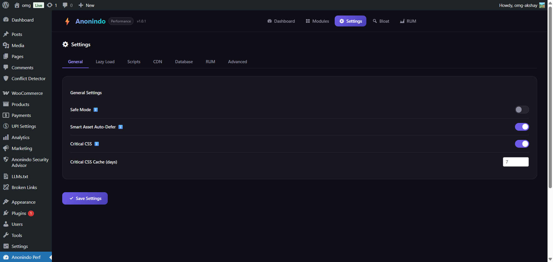This screenshot has width=553, height=262.
Task: Click the scrollbar down arrow
Action: [550, 259]
